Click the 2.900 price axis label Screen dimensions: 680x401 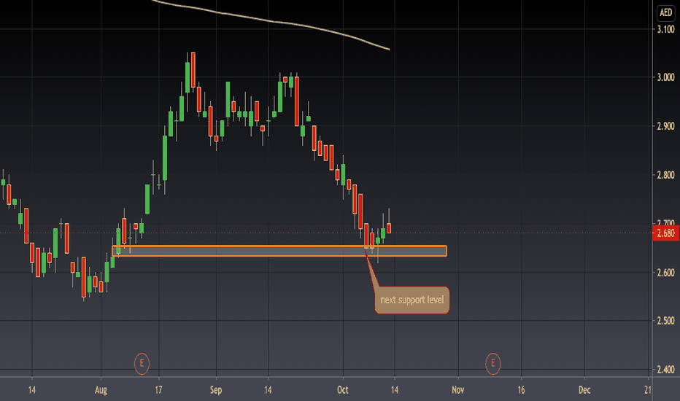click(x=665, y=126)
